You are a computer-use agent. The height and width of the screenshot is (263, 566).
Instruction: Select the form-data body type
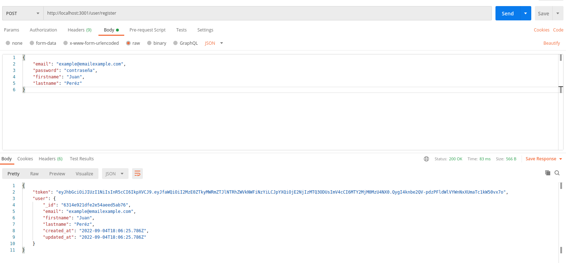(43, 43)
